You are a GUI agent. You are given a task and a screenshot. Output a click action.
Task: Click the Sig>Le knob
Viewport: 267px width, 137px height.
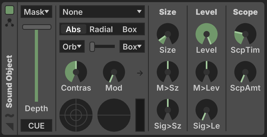coord(207,110)
